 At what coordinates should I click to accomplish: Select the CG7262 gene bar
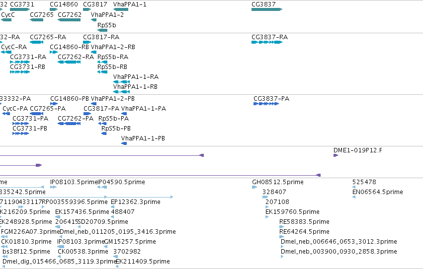pos(69,20)
